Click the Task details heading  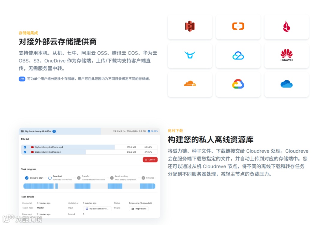28,197
